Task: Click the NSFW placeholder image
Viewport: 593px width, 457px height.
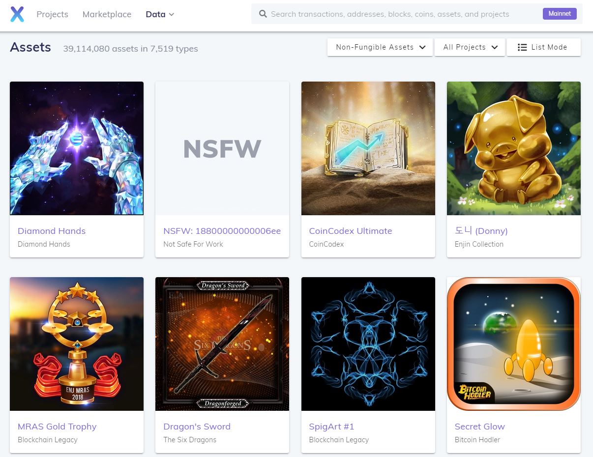Action: coord(222,148)
